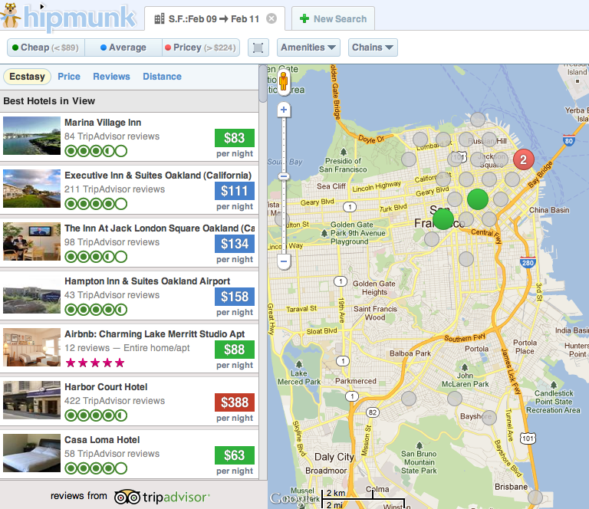The image size is (589, 509).
Task: Click the gray hotel marker near Brisbane
Action: click(x=535, y=498)
